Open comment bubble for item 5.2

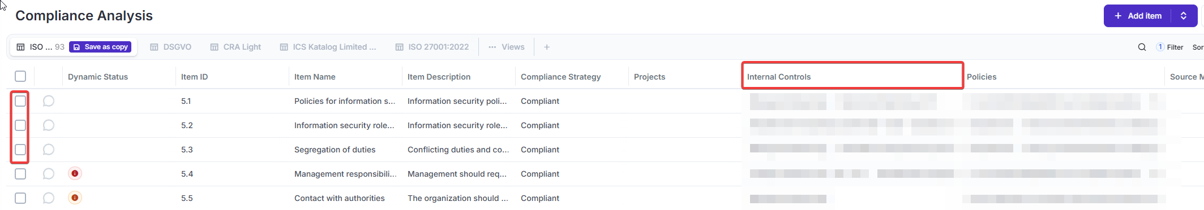[x=49, y=125]
